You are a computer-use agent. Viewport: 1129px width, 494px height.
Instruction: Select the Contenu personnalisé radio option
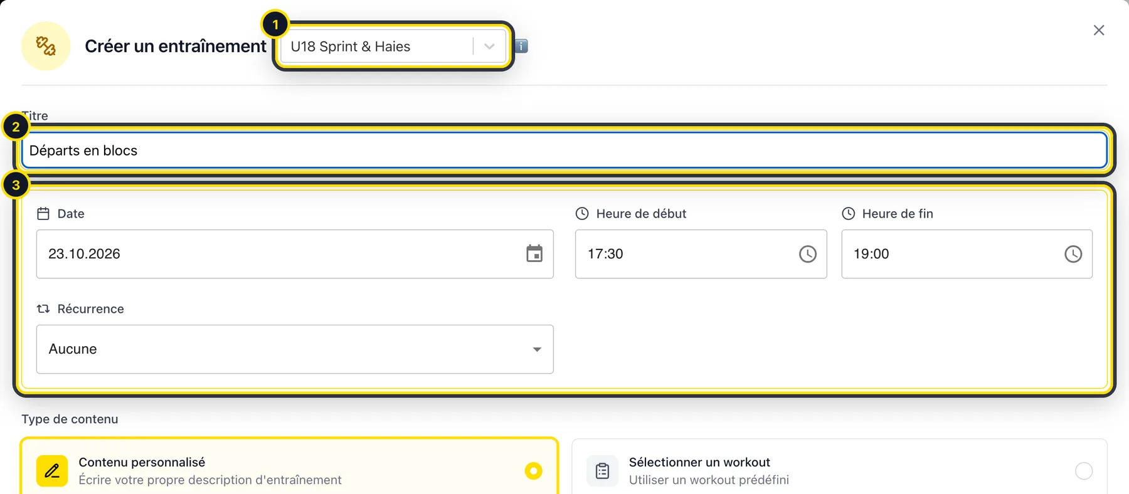pos(534,471)
